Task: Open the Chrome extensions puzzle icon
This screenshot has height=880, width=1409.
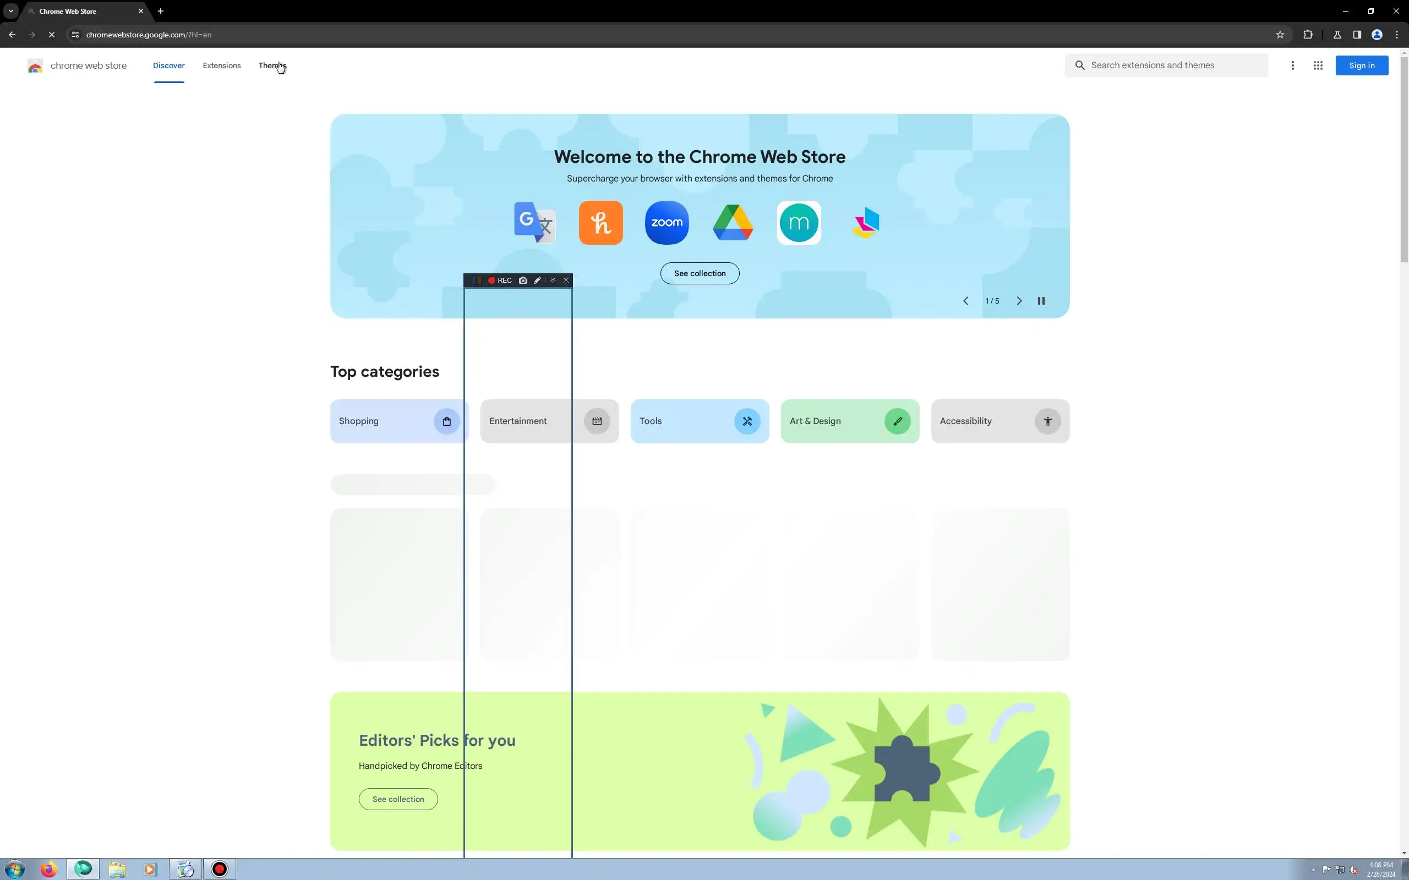Action: pos(1308,35)
